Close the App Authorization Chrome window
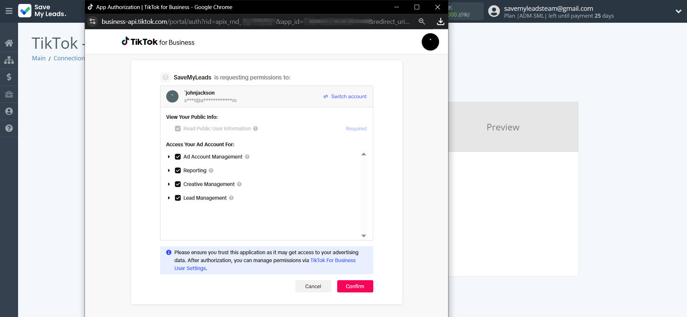Screen dimensions: 687x317 point(438,7)
